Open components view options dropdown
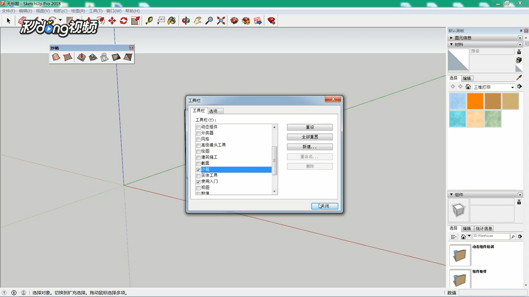The image size is (529, 297). 453,237
